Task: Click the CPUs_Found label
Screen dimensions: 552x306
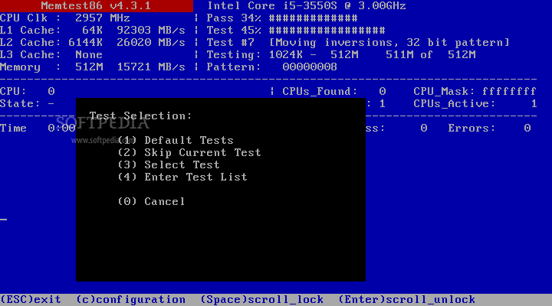Action: pyautogui.click(x=320, y=92)
